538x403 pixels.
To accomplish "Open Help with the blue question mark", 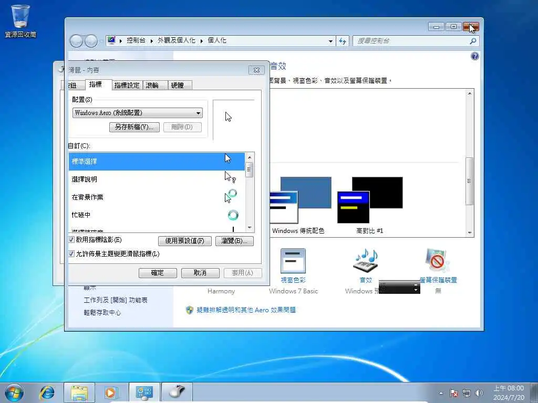I will click(474, 56).
